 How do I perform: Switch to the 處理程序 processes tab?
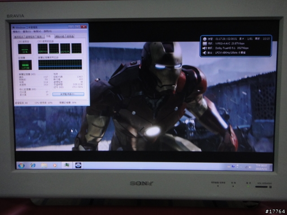30,37
